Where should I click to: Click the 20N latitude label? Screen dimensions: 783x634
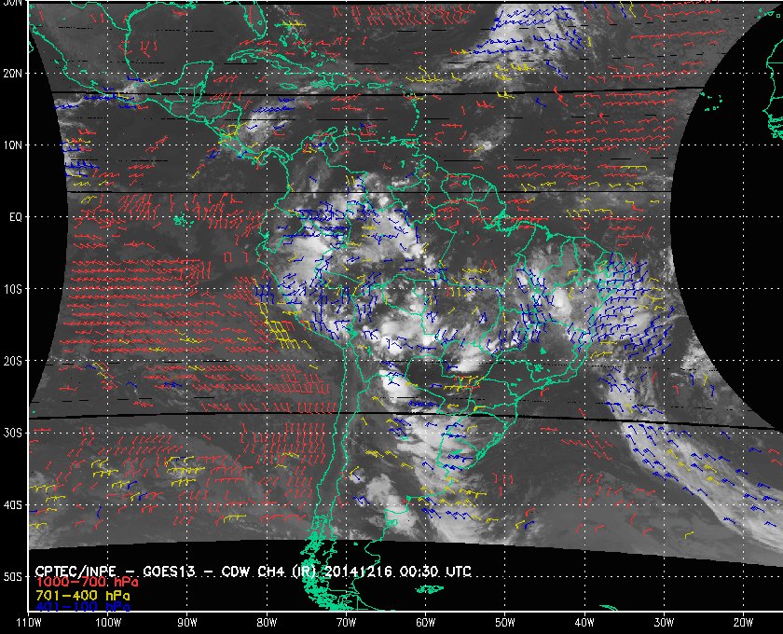pyautogui.click(x=13, y=73)
